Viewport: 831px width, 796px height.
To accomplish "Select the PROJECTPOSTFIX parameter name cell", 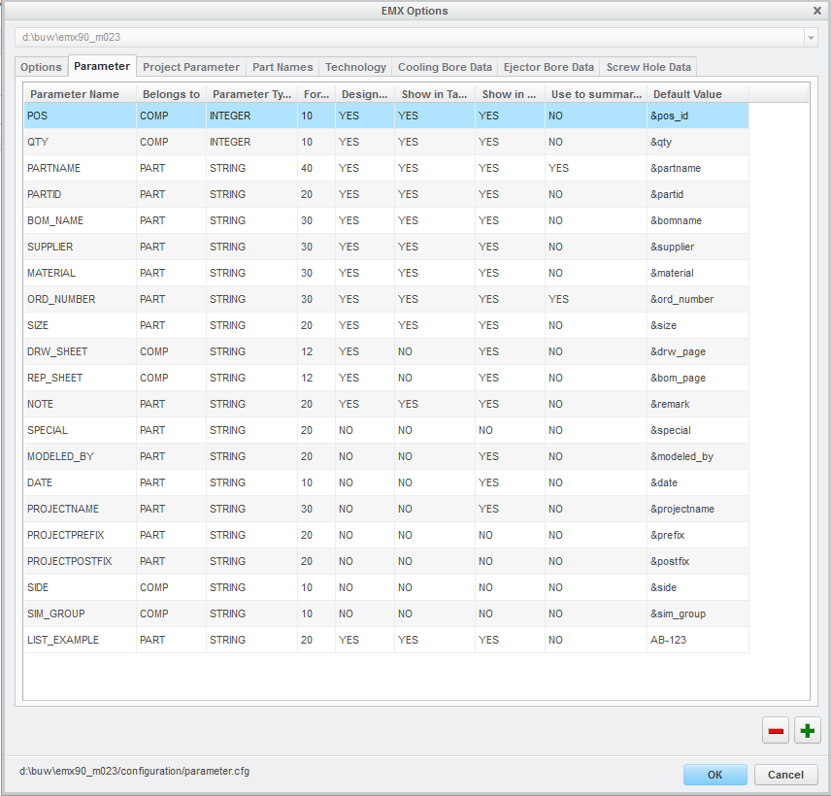I will click(80, 562).
